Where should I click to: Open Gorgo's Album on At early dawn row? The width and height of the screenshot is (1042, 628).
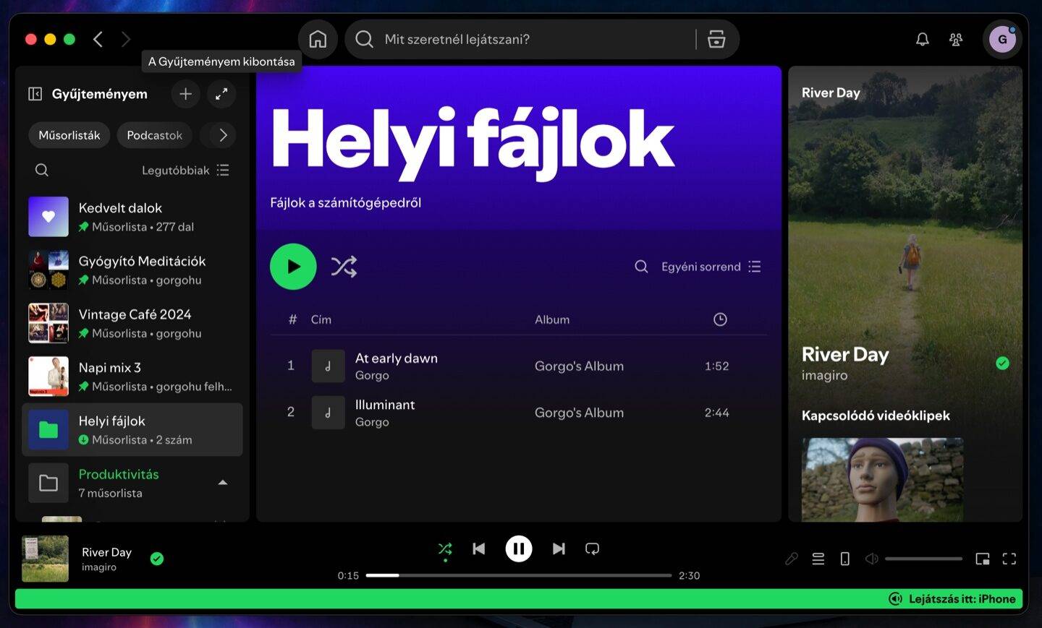pyautogui.click(x=579, y=366)
